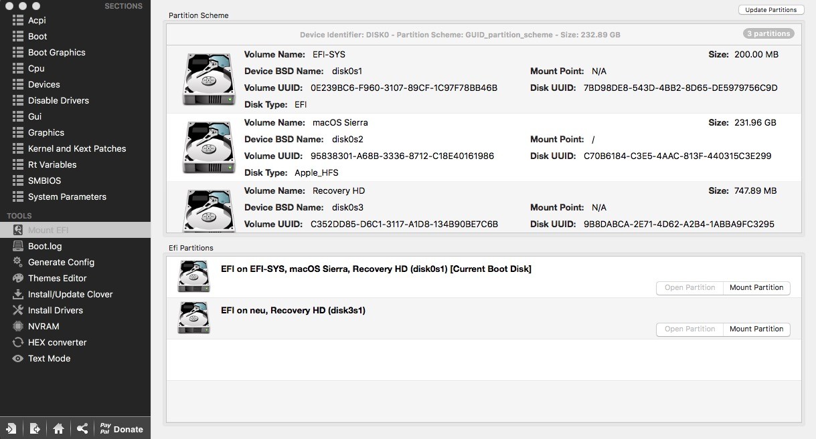This screenshot has width=816, height=439.
Task: Click the 3 partitions badge
Action: [x=768, y=33]
